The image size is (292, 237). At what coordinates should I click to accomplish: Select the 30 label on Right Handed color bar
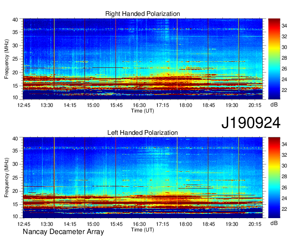pos(284,47)
